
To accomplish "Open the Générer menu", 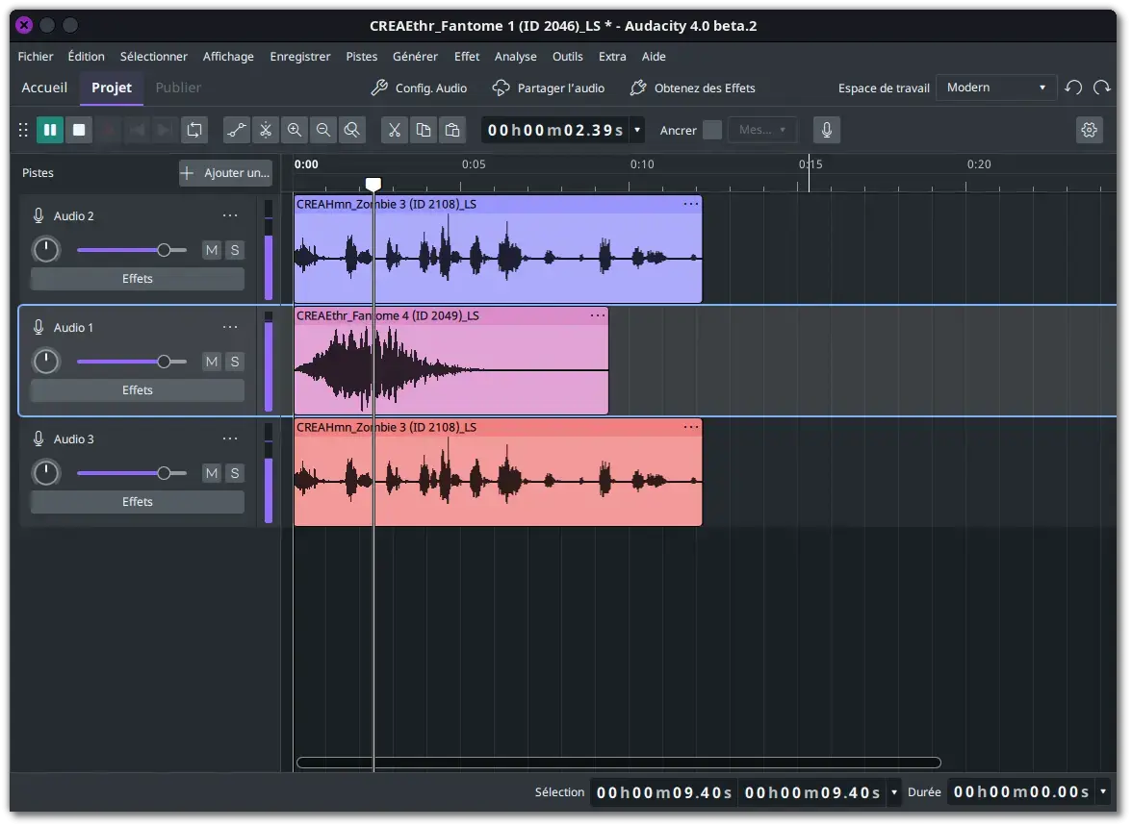I will [415, 57].
